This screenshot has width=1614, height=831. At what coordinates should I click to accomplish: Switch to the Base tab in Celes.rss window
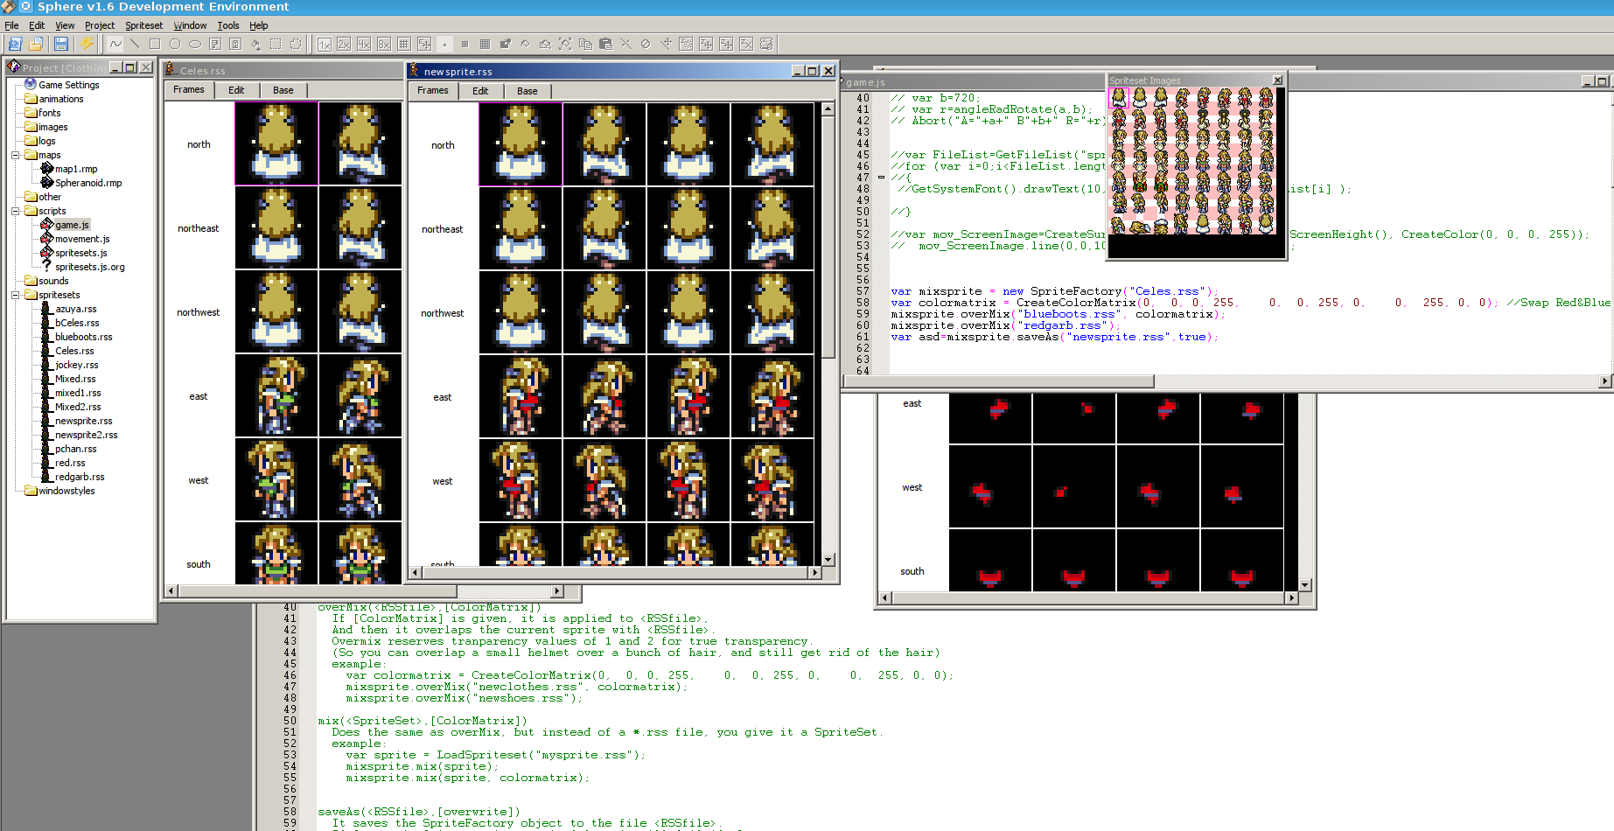pos(283,90)
